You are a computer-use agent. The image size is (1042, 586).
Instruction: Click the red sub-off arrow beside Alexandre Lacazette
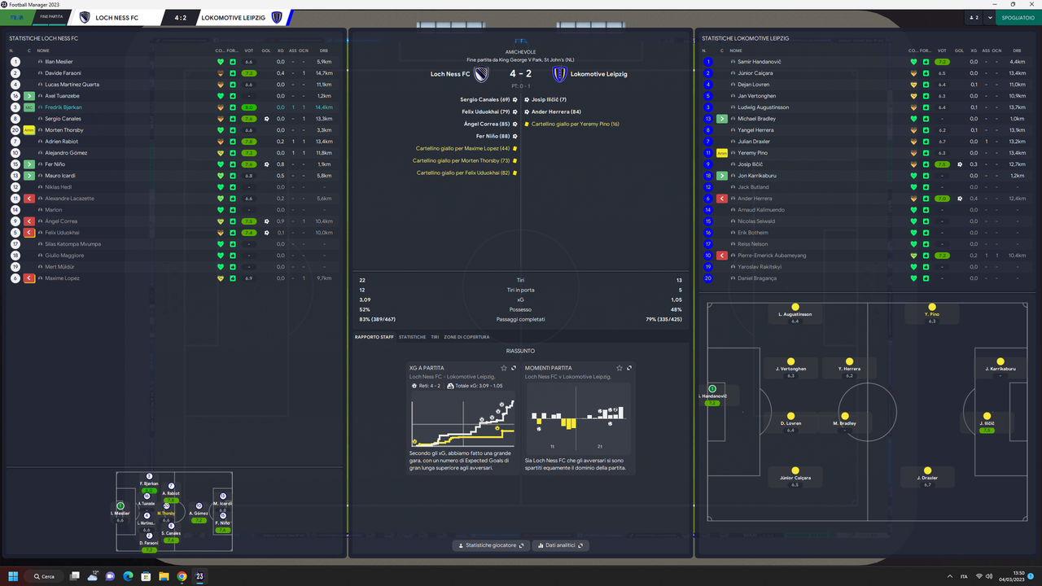29,199
